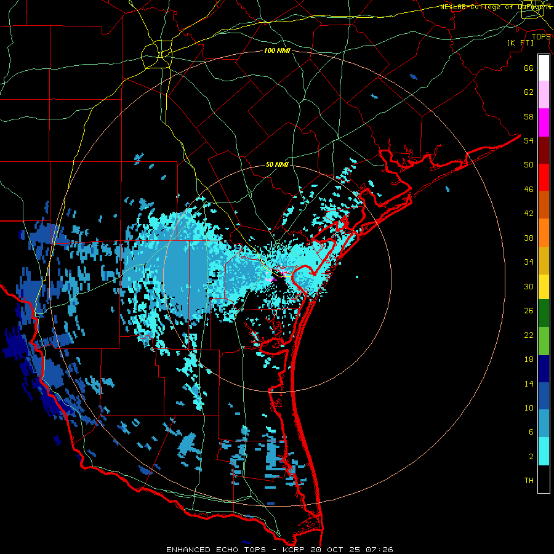This screenshot has height=554, width=554.
Task: Click the '07:26' timestamp
Action: pyautogui.click(x=379, y=550)
